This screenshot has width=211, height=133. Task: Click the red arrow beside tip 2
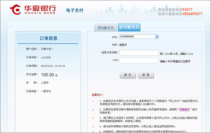click(x=93, y=110)
